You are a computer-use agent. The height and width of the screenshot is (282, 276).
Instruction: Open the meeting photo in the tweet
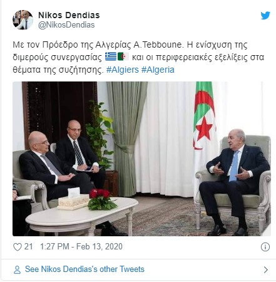(141, 159)
